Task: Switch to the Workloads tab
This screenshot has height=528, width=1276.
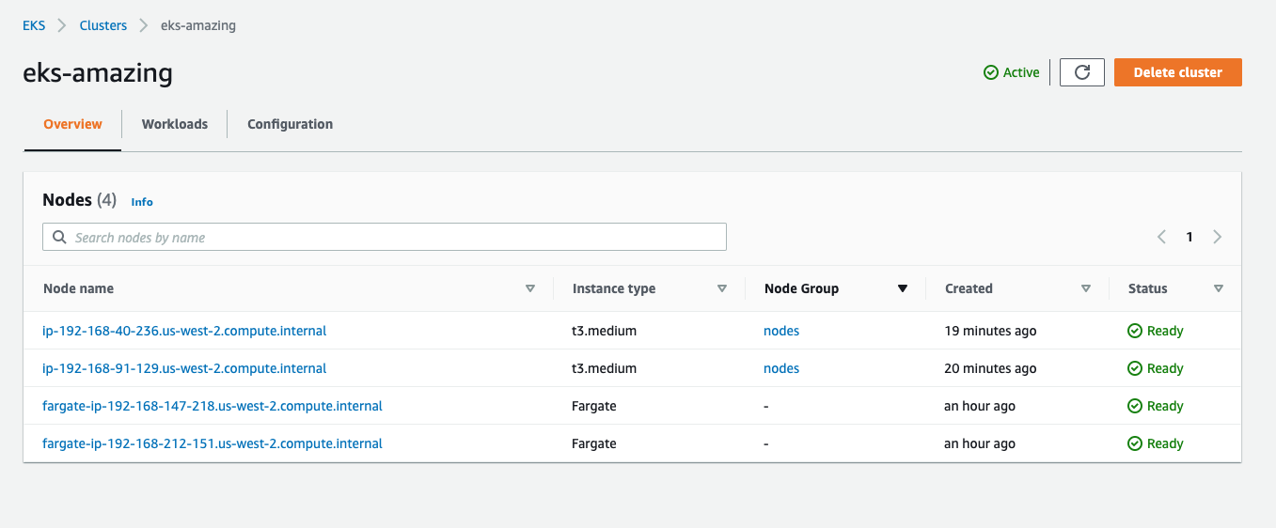Action: click(175, 124)
